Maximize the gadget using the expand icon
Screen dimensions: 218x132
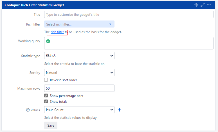coord(203,5)
